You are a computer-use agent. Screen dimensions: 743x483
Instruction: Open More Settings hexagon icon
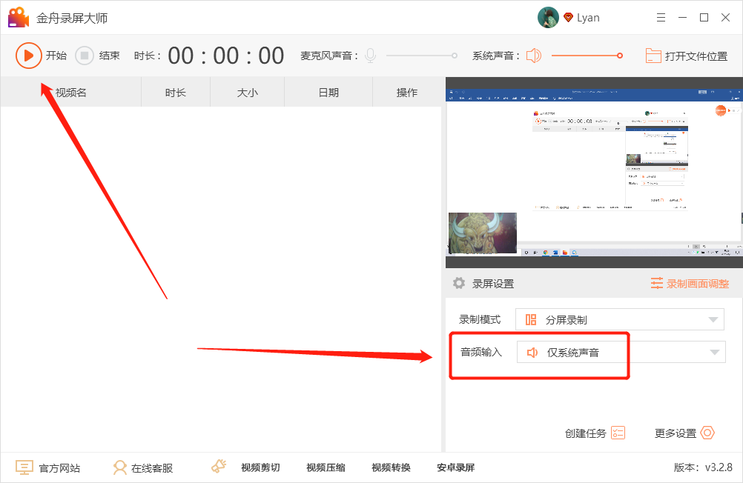click(x=707, y=433)
